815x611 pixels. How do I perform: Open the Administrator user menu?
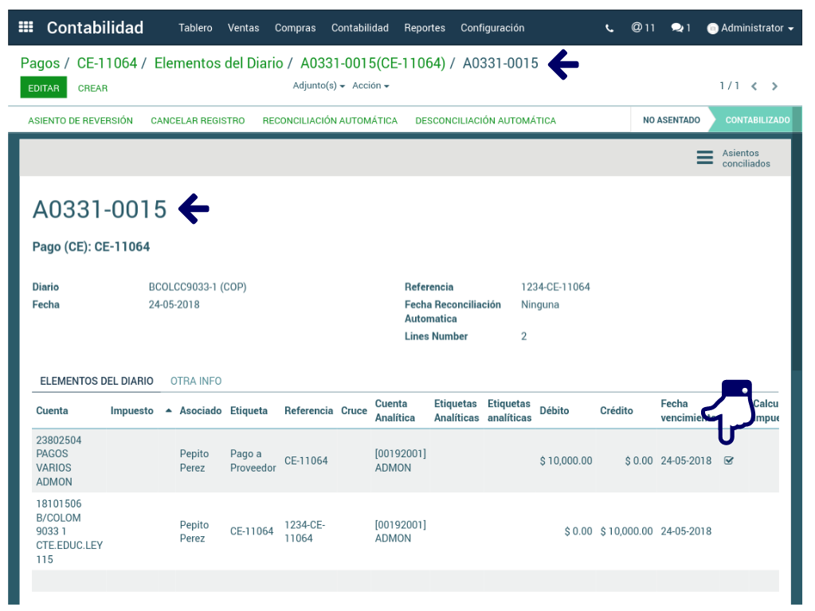(x=750, y=28)
